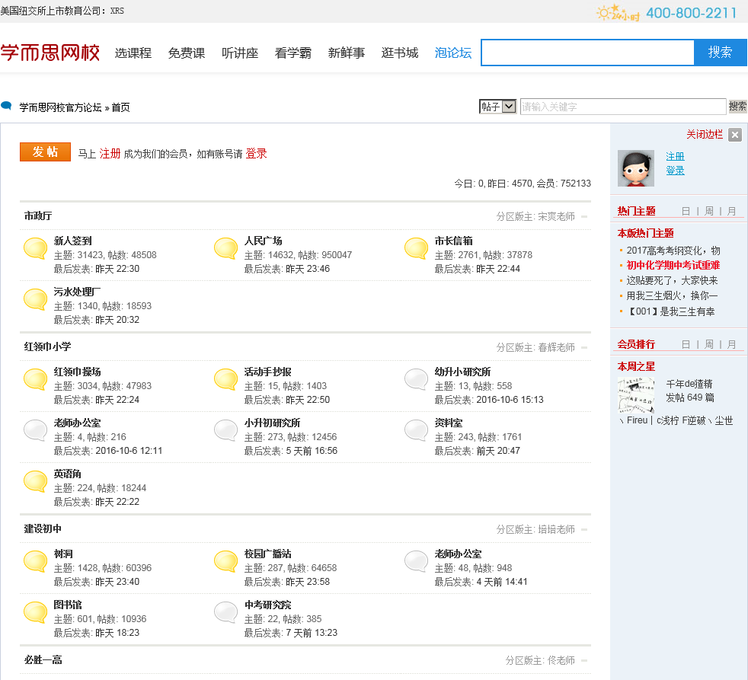Click the red 注册 link next to 发帖
748x680 pixels.
click(x=110, y=154)
